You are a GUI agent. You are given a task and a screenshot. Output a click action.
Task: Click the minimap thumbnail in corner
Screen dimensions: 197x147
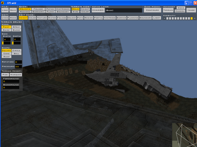click(184, 135)
